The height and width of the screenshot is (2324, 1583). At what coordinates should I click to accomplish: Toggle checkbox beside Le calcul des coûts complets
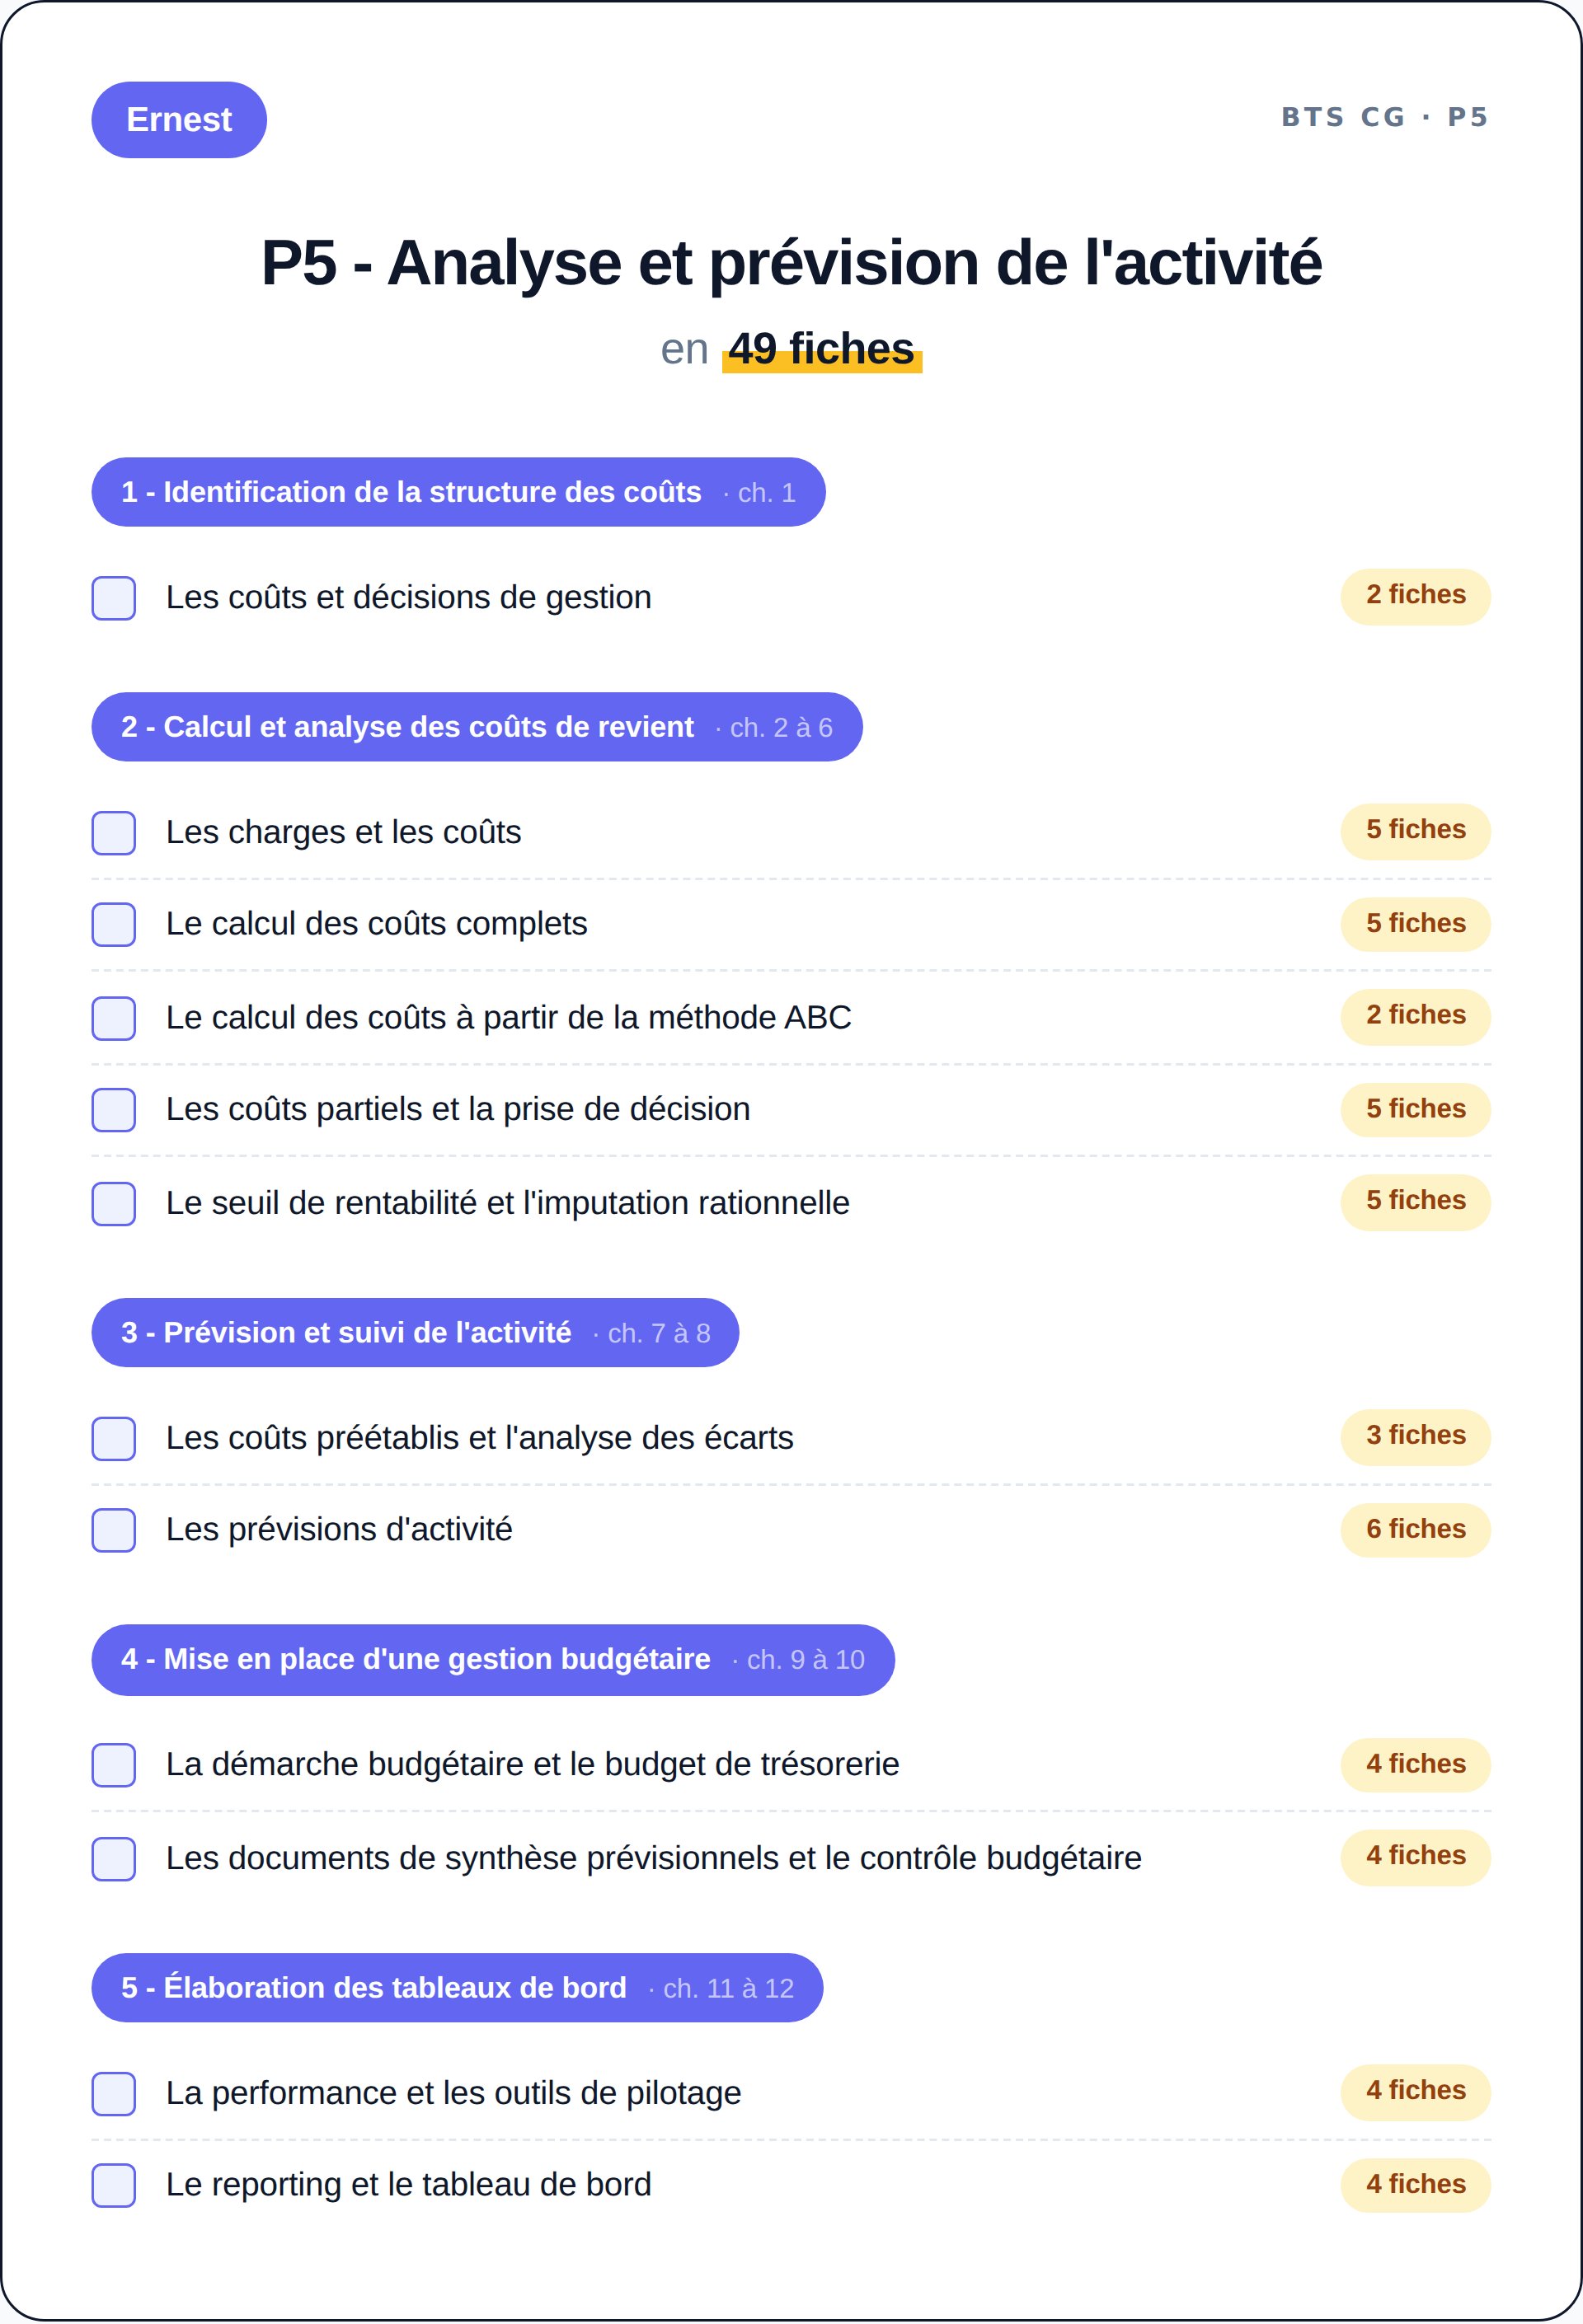(114, 925)
